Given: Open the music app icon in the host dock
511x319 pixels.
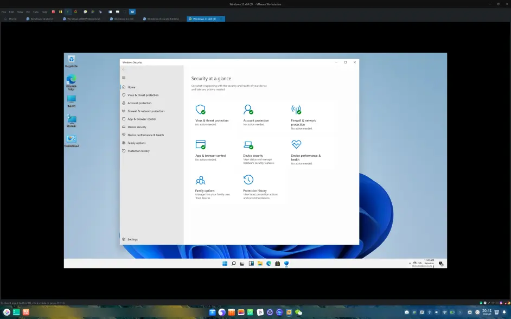Looking at the screenshot, I should pos(250,312).
